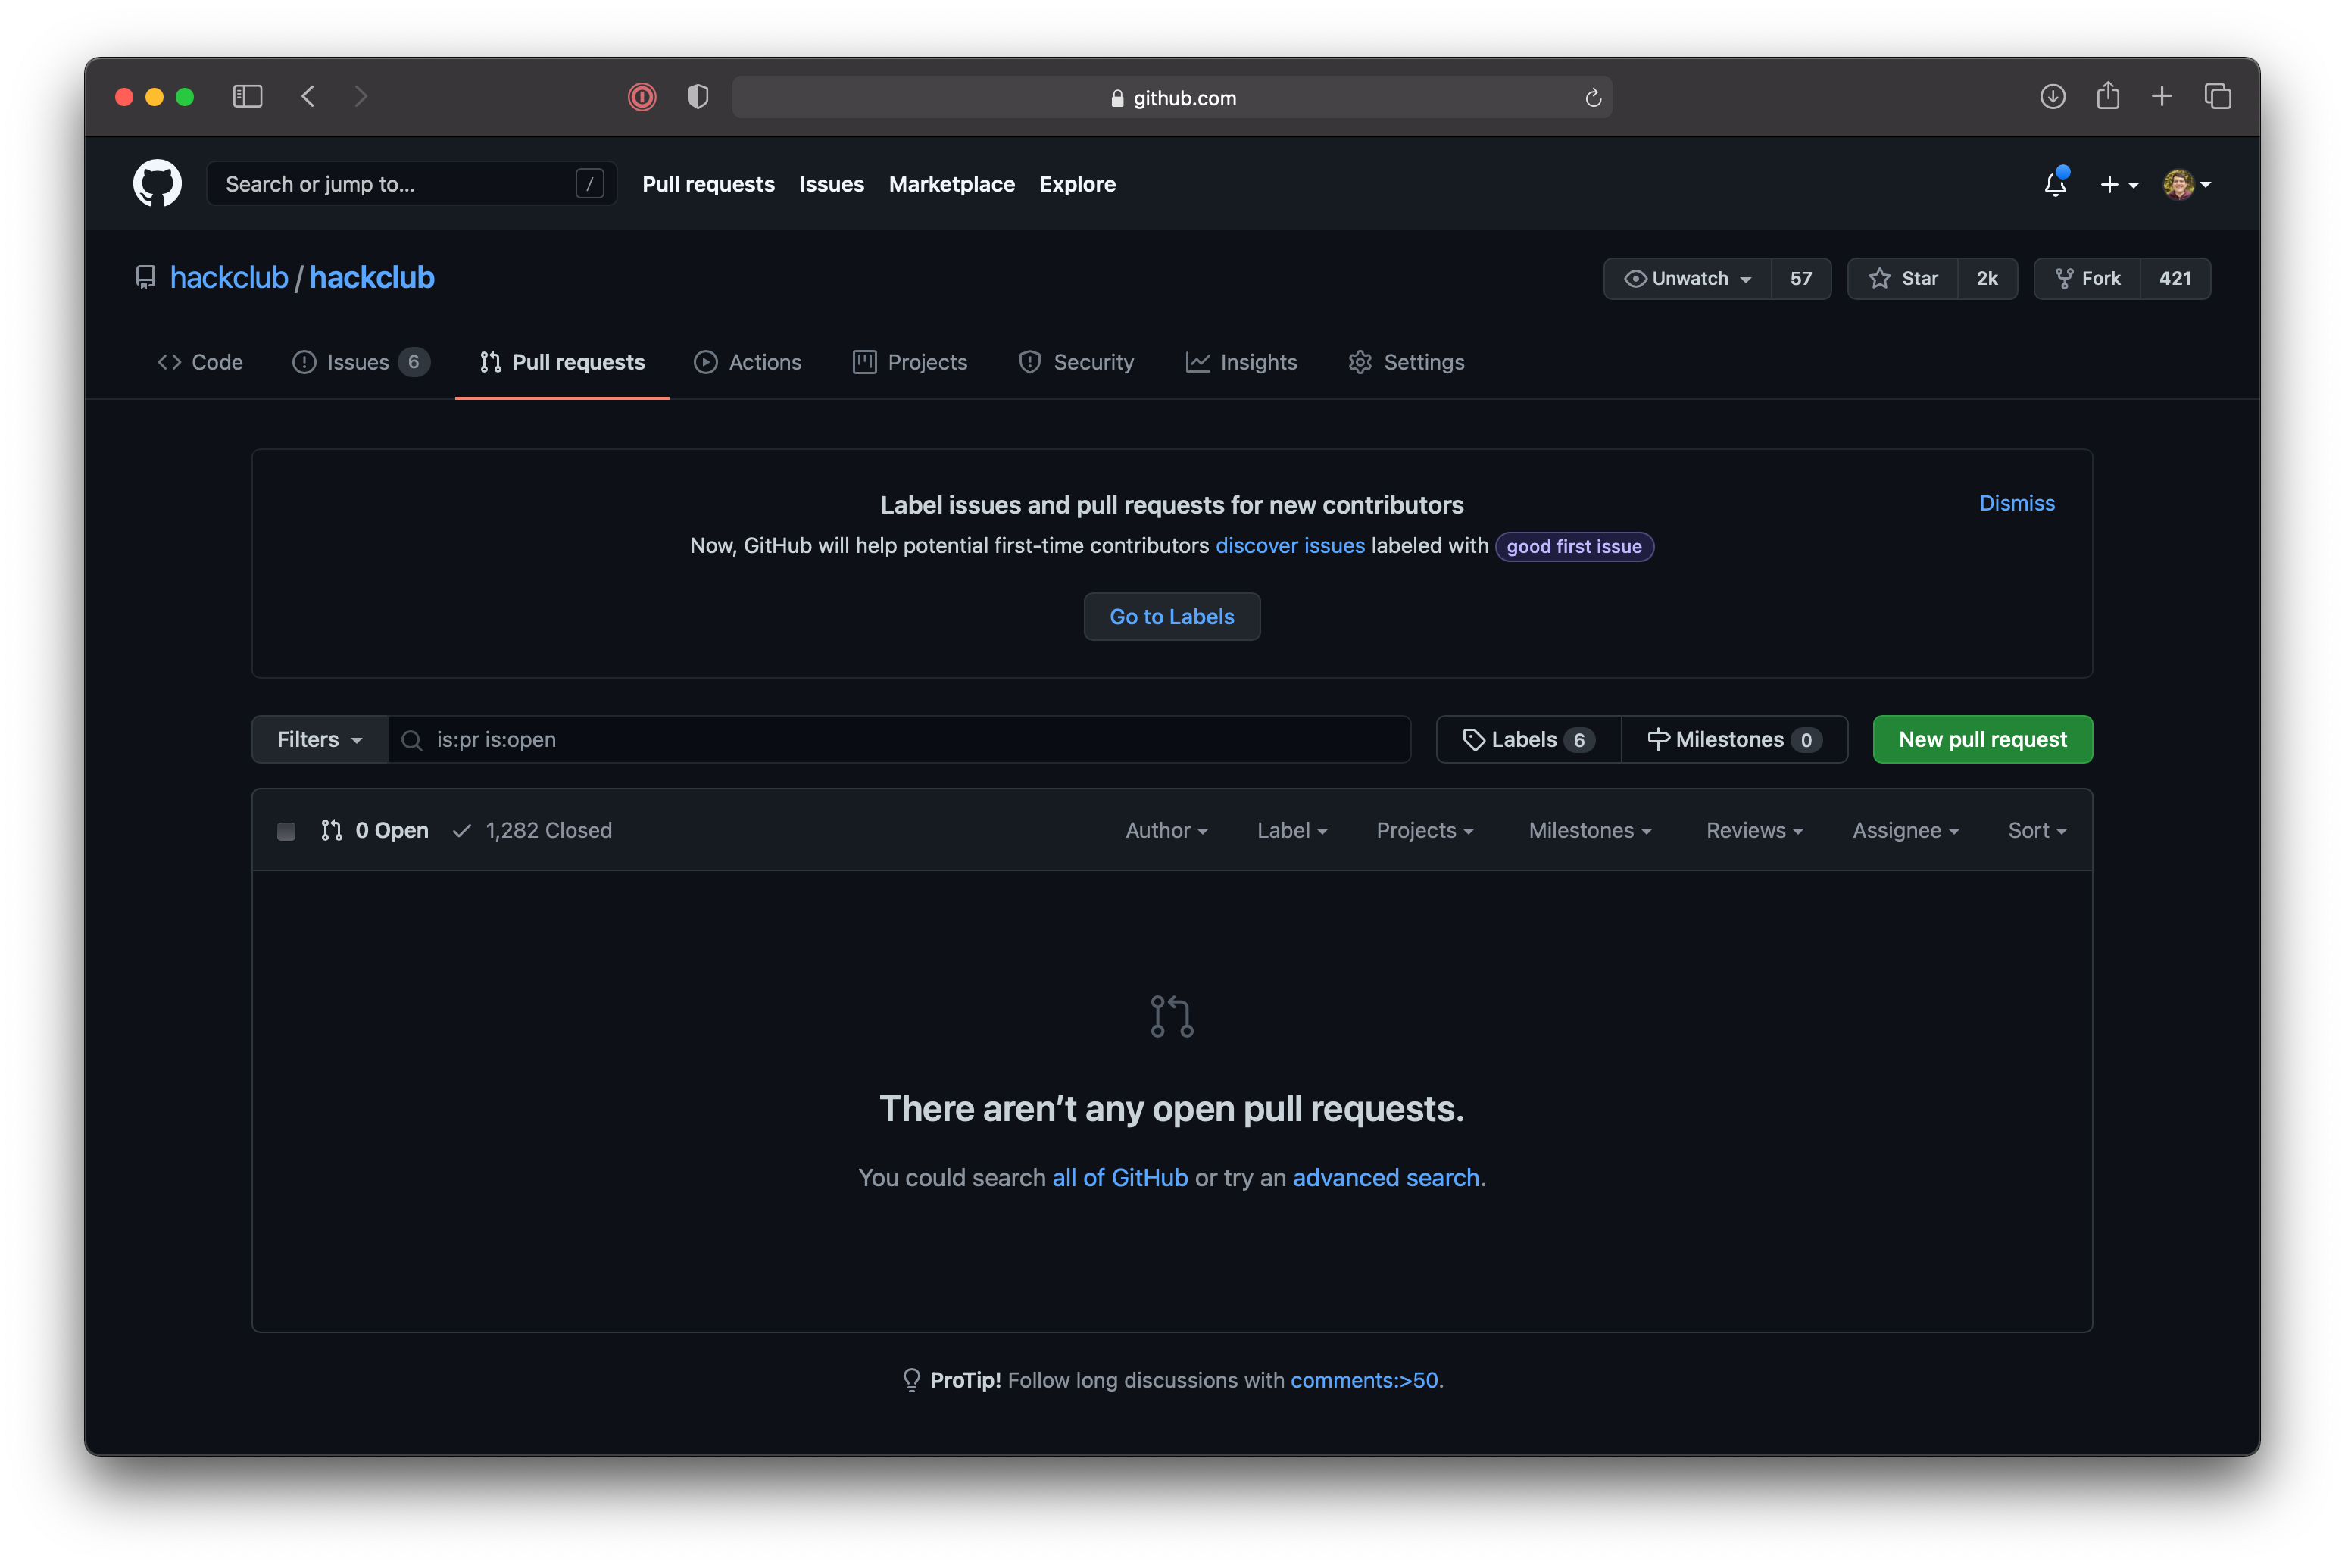
Task: Open the Insights tab
Action: pyautogui.click(x=1241, y=362)
